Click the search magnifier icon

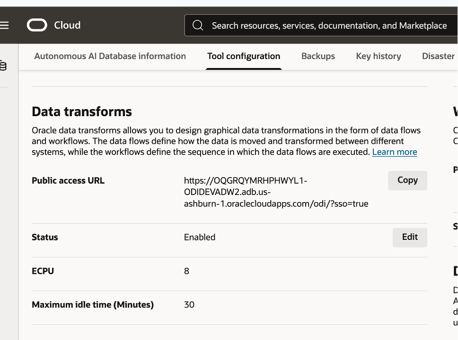pyautogui.click(x=198, y=25)
